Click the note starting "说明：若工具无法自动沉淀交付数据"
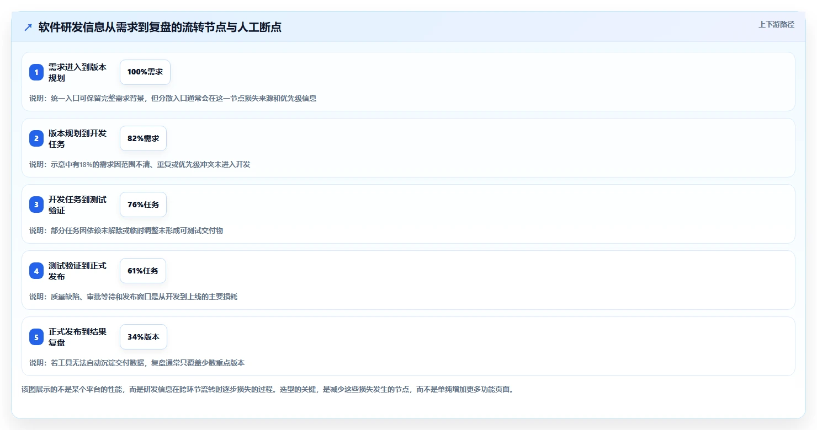Screen dimensions: 817x430 click(137, 363)
